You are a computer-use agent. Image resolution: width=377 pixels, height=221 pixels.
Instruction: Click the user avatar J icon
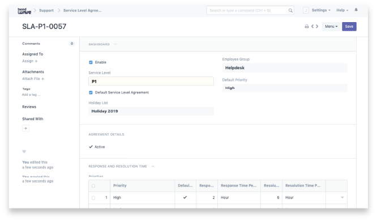tap(306, 10)
